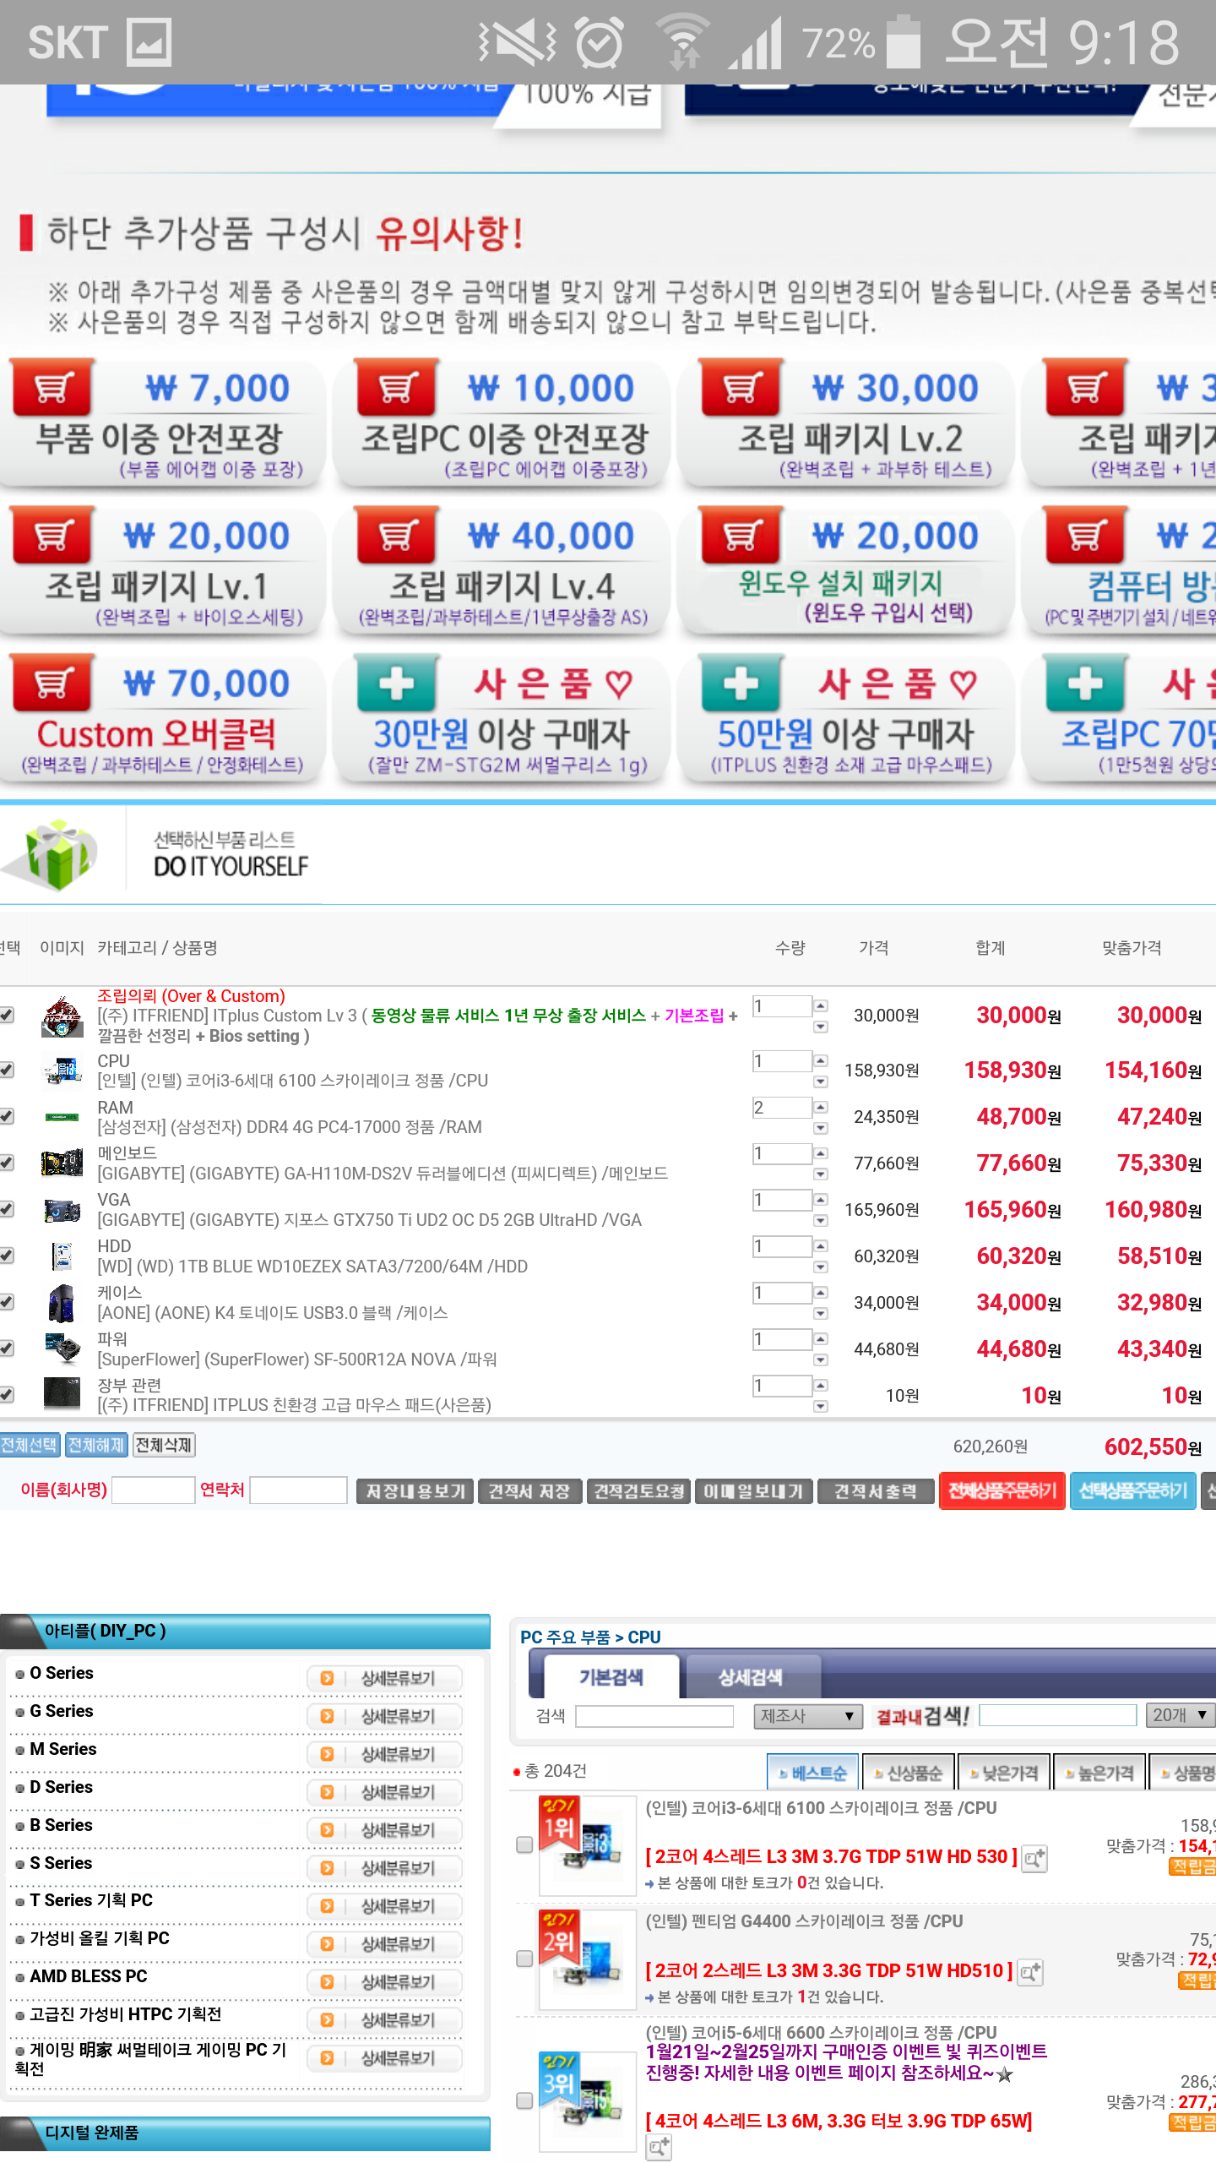This screenshot has height=2163, width=1216.
Task: Focus the 검색 keyword input field
Action: pyautogui.click(x=654, y=1716)
